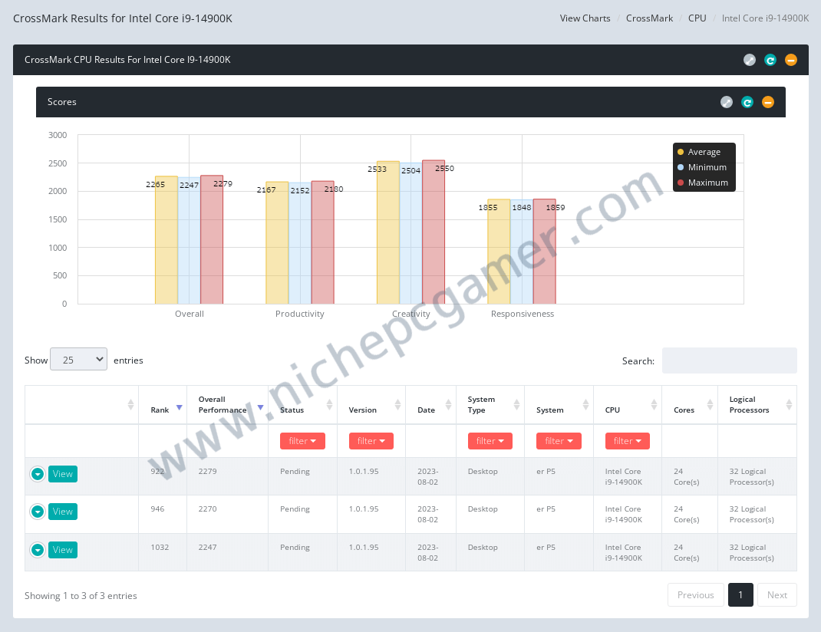This screenshot has height=632, width=821.
Task: Open the System filter dropdown
Action: 559,441
